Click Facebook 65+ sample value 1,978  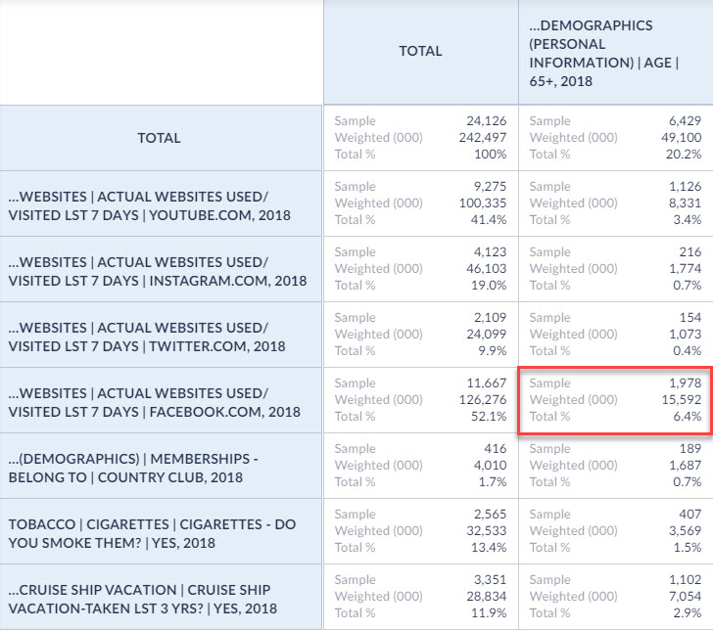click(685, 383)
